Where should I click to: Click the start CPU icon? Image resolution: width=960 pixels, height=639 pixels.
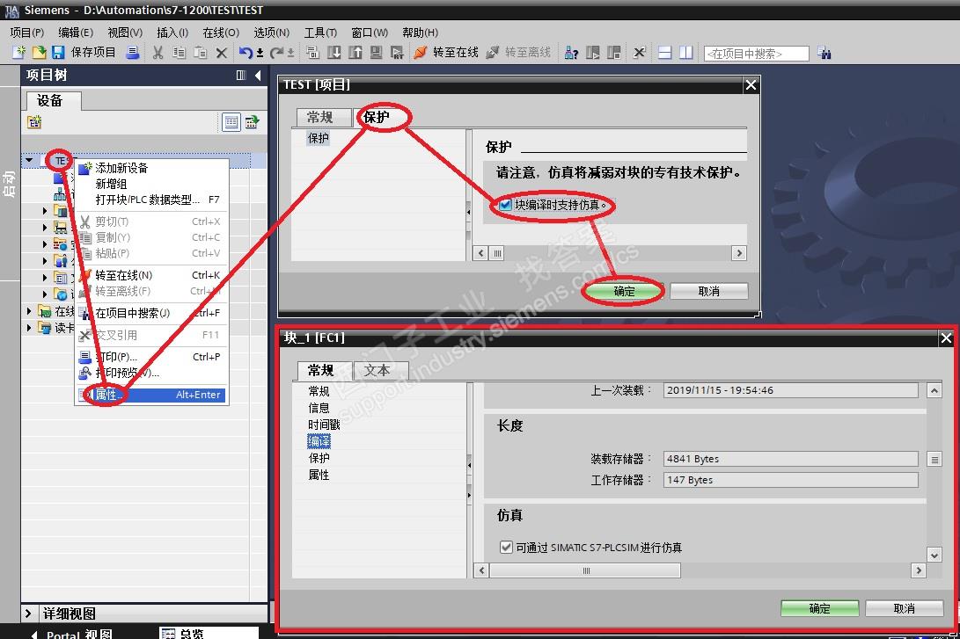593,53
